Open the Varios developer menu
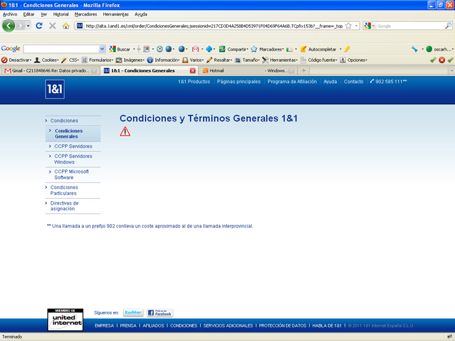Viewport: 455px width, 341px height. [x=193, y=60]
